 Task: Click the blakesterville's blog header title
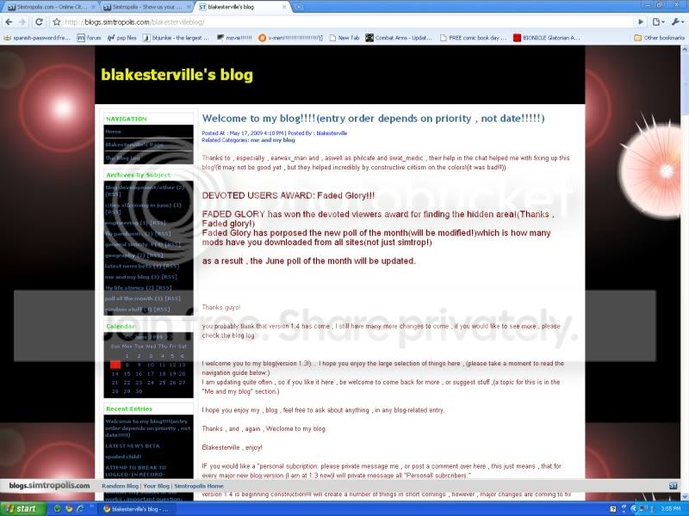(x=177, y=75)
